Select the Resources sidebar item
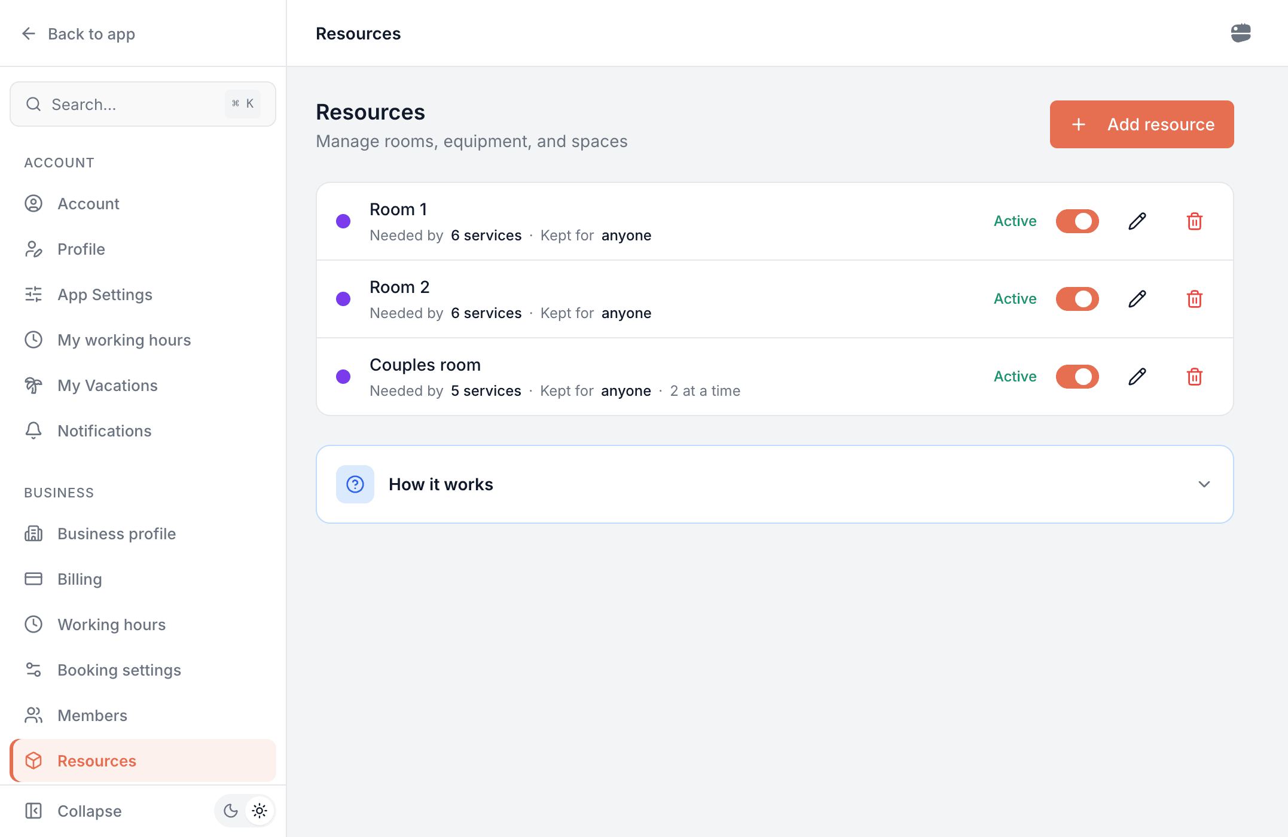Viewport: 1288px width, 837px height. coord(143,760)
